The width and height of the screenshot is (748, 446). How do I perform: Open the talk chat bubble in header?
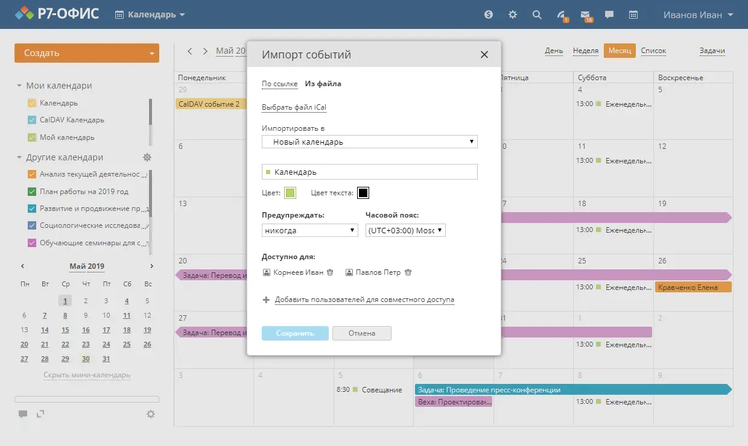tap(609, 14)
